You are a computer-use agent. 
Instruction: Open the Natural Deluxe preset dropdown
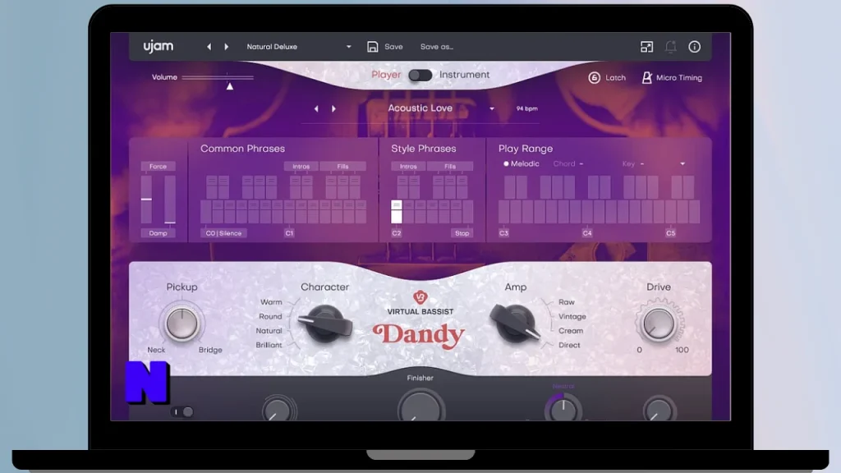(x=348, y=47)
